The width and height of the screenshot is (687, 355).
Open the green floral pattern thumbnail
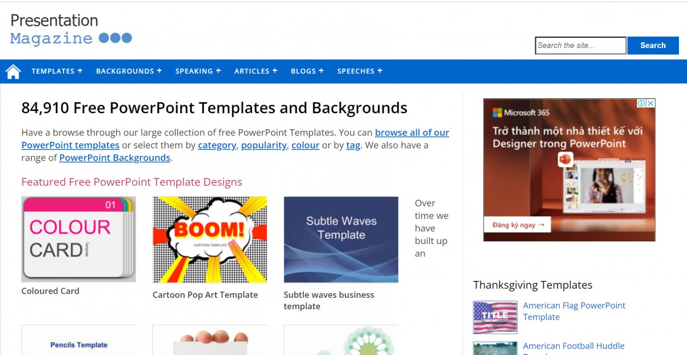coord(341,340)
